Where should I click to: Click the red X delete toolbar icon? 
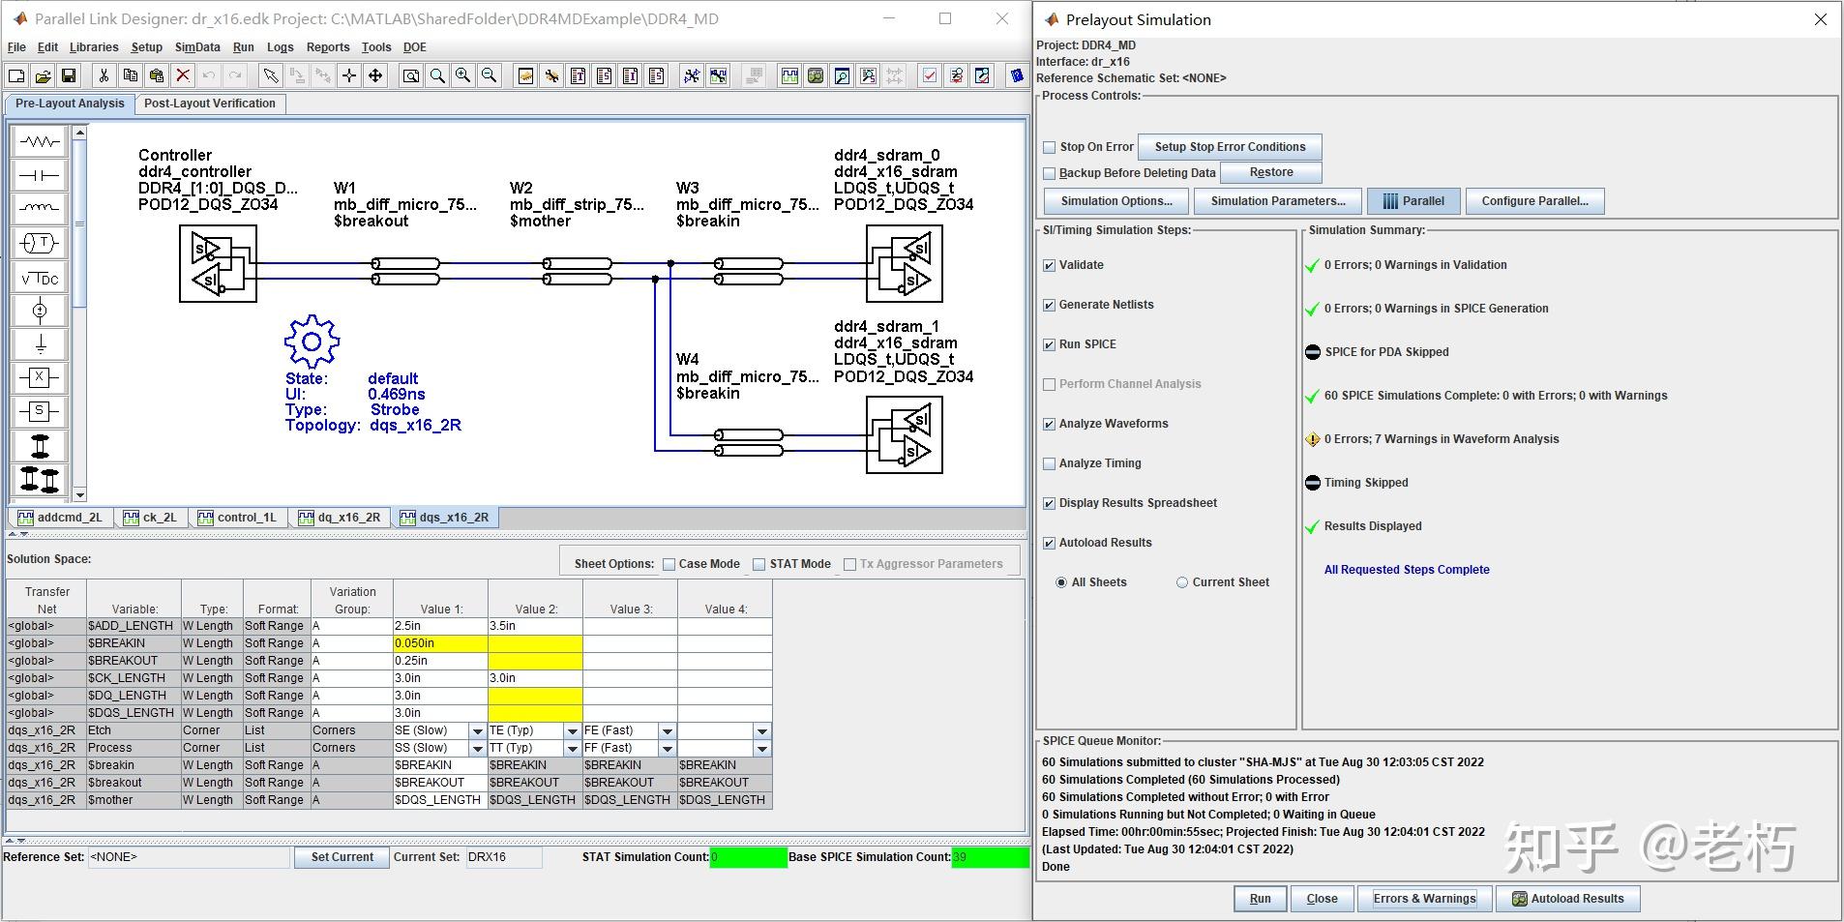tap(183, 75)
